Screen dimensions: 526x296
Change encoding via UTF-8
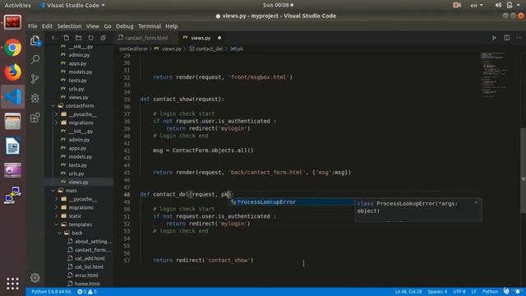pyautogui.click(x=459, y=292)
